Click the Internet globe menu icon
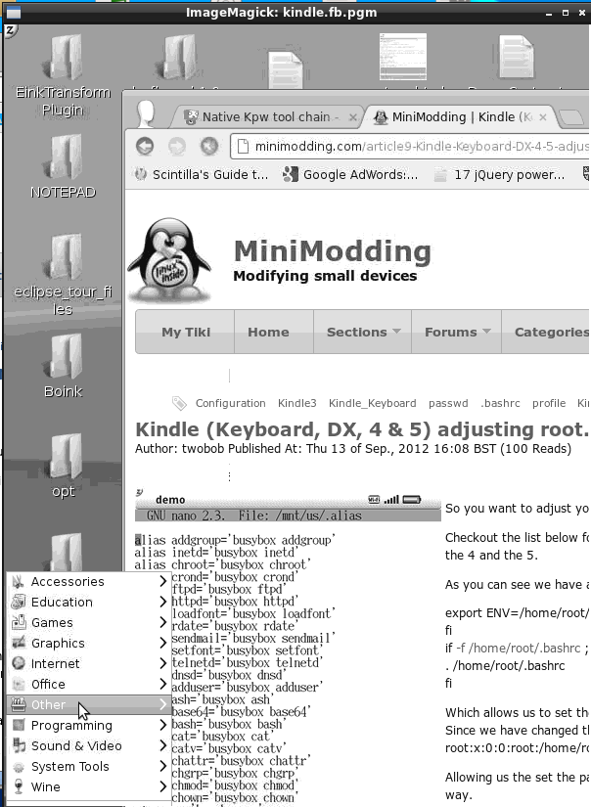 pos(19,663)
